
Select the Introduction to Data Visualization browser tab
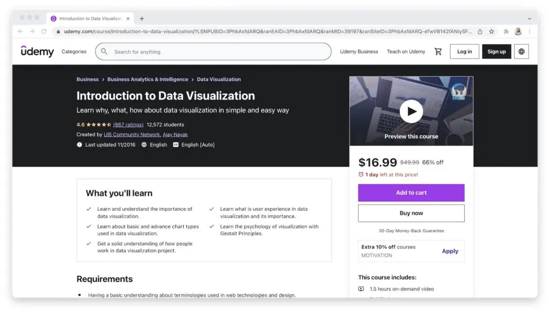pos(90,19)
